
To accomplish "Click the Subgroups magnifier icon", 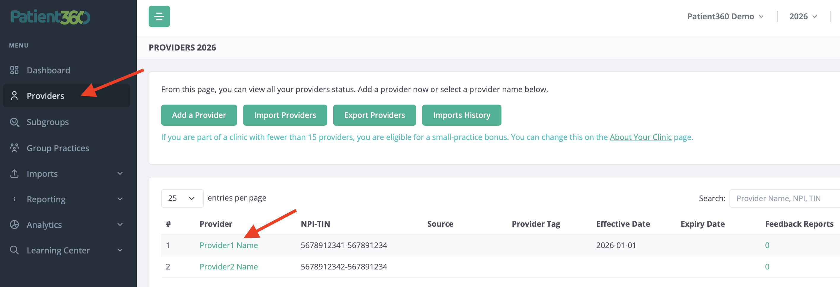I will click(14, 122).
